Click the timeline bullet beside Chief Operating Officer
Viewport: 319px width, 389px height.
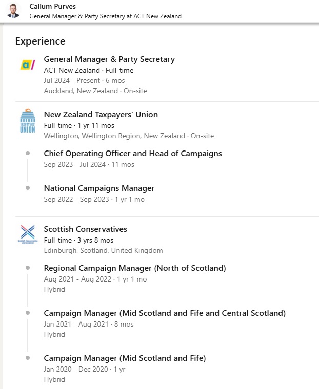[x=28, y=153]
